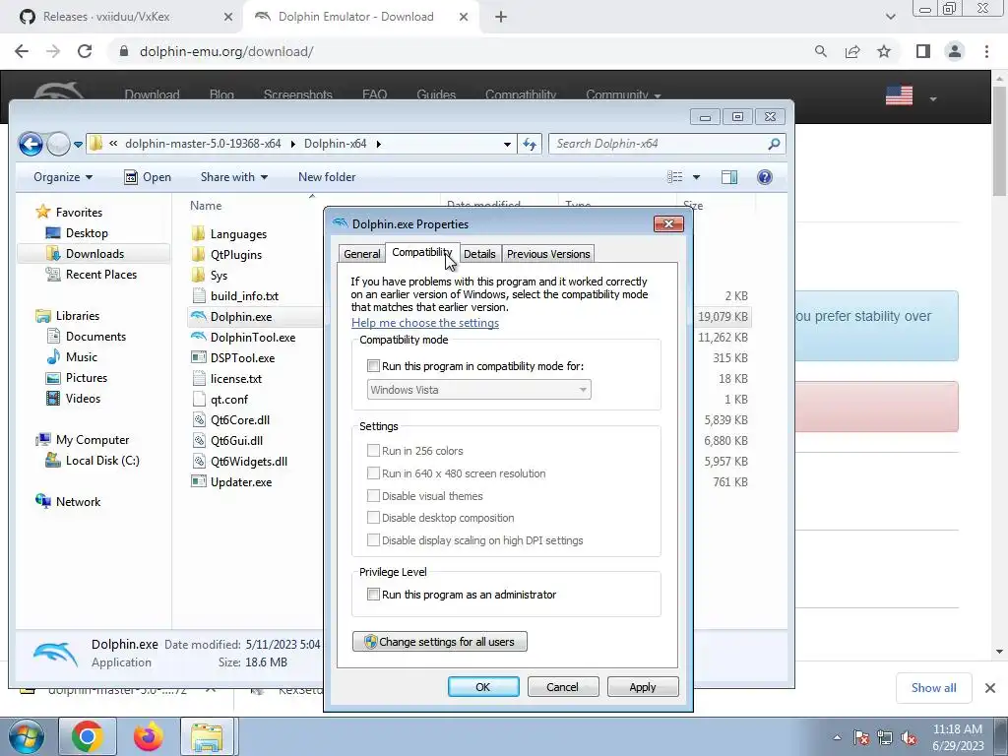Click the DSPTool.exe file entry

(x=242, y=358)
